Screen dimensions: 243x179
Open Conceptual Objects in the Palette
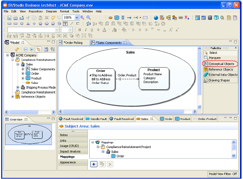click(220, 64)
